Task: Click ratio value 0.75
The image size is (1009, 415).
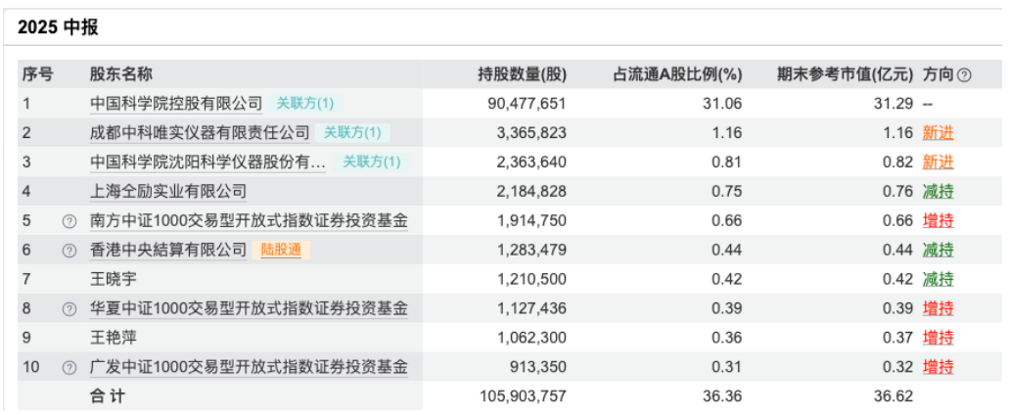Action: click(x=727, y=191)
